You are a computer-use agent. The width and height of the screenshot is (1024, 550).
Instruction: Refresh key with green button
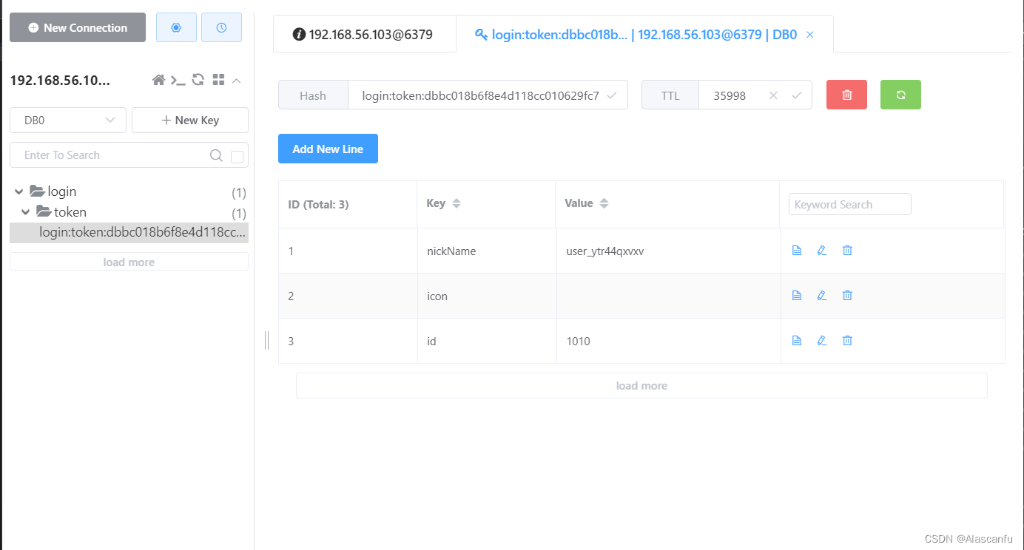coord(900,95)
